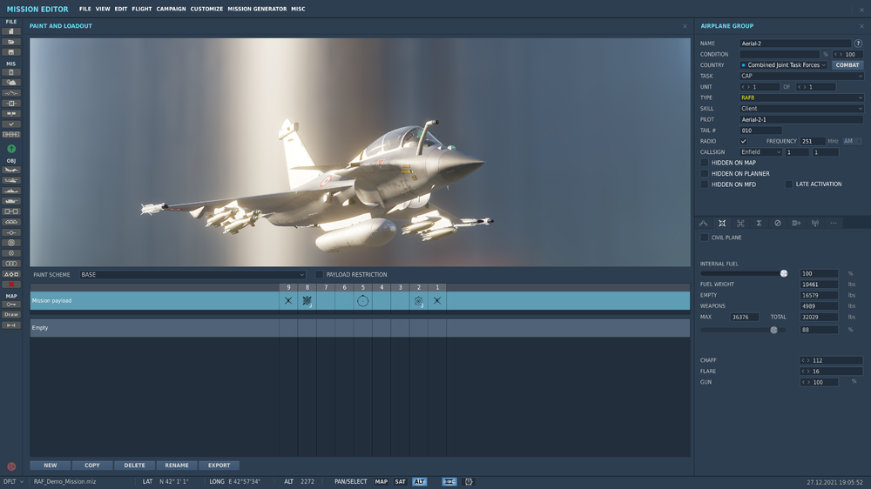
Task: Open the DFLT dropdown in status bar
Action: coord(13,482)
